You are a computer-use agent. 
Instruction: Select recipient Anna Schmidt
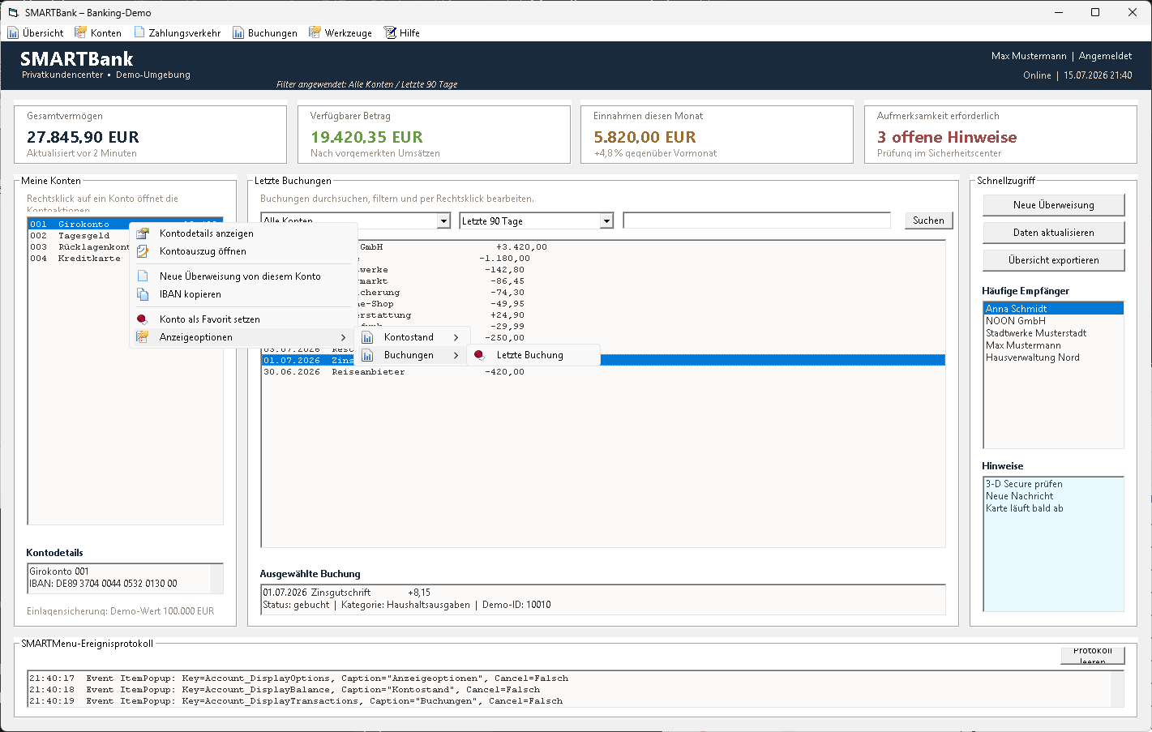click(1053, 309)
